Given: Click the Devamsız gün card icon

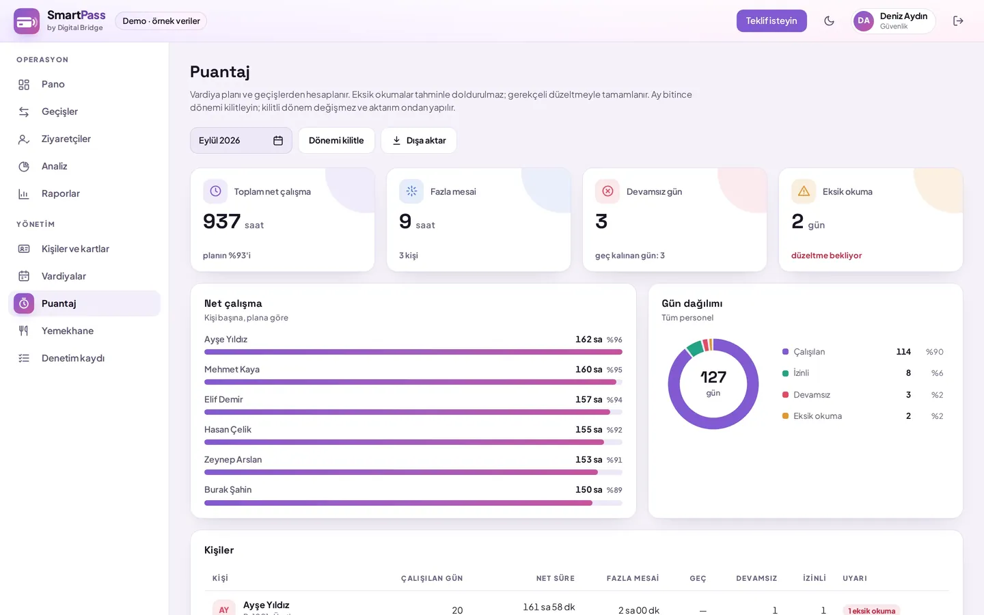Looking at the screenshot, I should 607,191.
